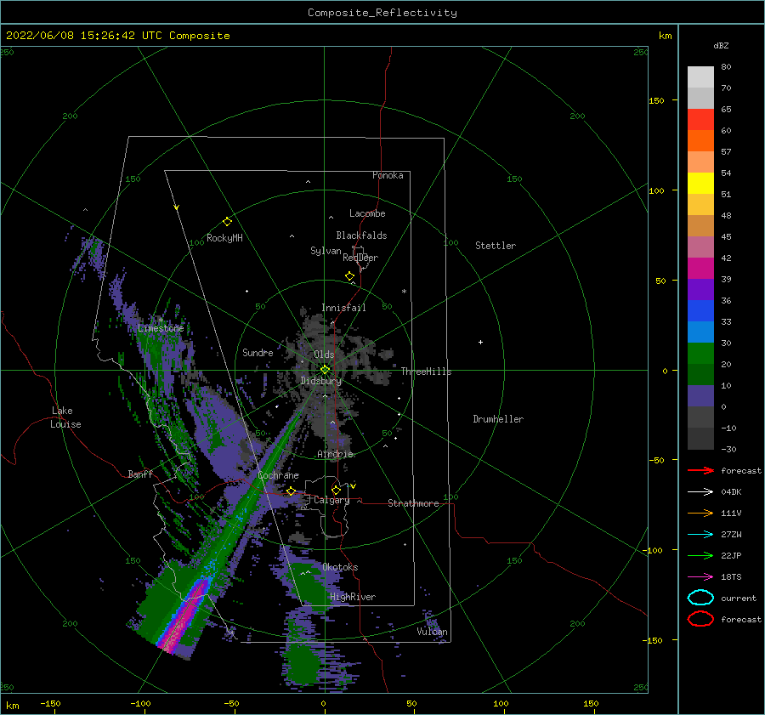
Task: Select the yellow 51-54 dBZ swatch
Action: (x=700, y=184)
